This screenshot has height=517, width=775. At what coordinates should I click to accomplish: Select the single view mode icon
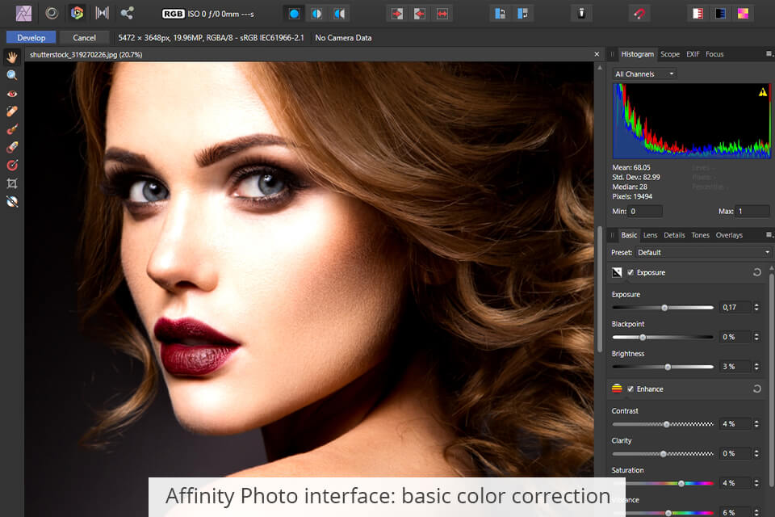[294, 14]
